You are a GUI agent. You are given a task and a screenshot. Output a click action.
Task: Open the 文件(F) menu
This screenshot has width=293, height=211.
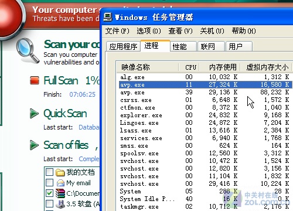117,31
